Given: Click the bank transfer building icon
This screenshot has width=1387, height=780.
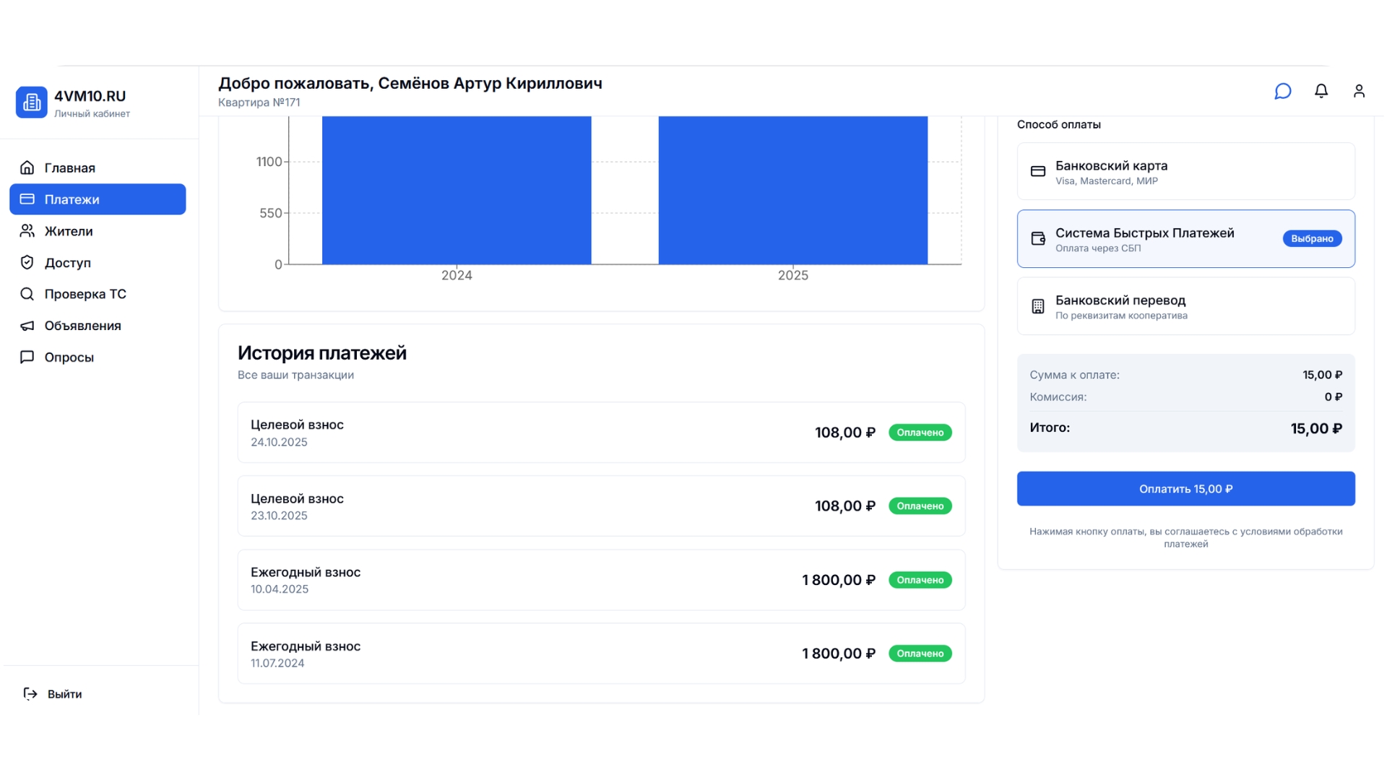Looking at the screenshot, I should (x=1037, y=306).
